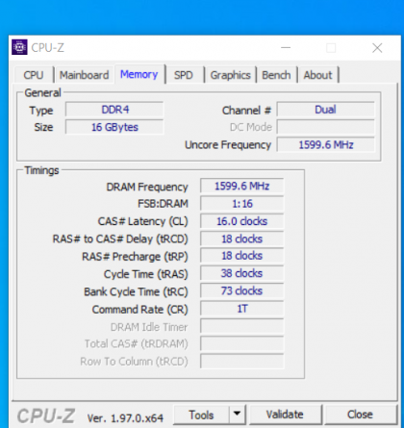This screenshot has width=404, height=428.
Task: Click the CAS# Latency 16.0 clocks value
Action: pyautogui.click(x=242, y=221)
